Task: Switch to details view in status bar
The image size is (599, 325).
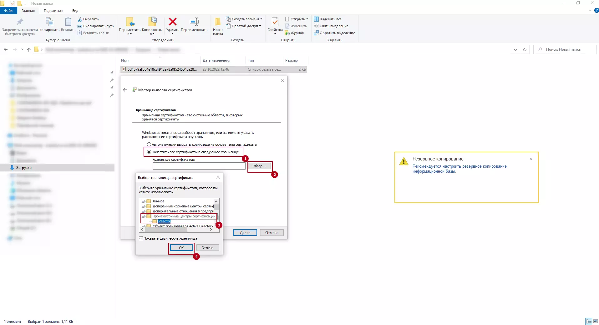Action: pyautogui.click(x=589, y=321)
